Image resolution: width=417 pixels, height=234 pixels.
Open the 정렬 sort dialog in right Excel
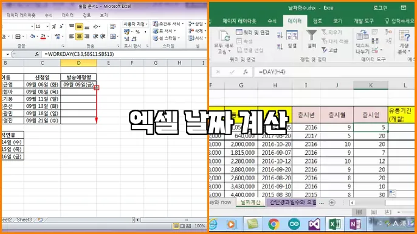[292, 39]
